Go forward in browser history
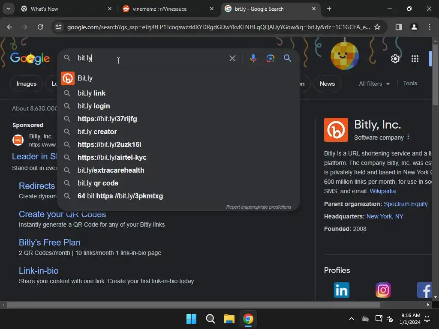 point(25,27)
